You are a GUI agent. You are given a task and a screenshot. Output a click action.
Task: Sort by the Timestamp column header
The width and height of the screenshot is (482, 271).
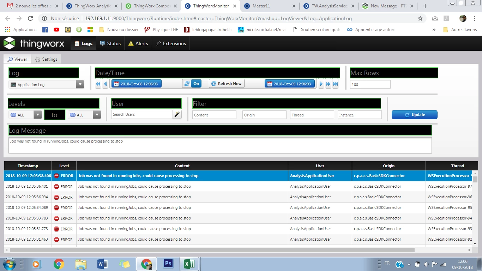(x=28, y=166)
